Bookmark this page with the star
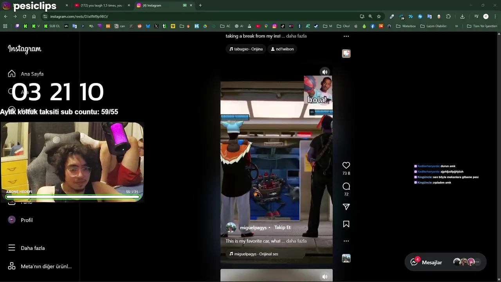501x282 pixels. pos(379,16)
